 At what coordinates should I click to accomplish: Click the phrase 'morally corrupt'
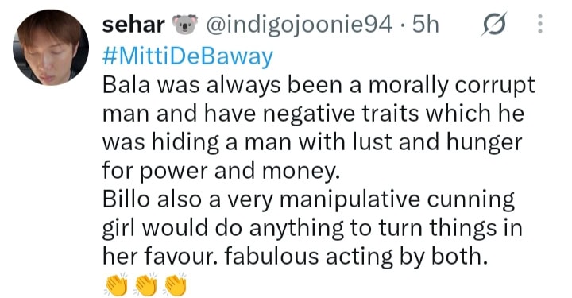451,86
